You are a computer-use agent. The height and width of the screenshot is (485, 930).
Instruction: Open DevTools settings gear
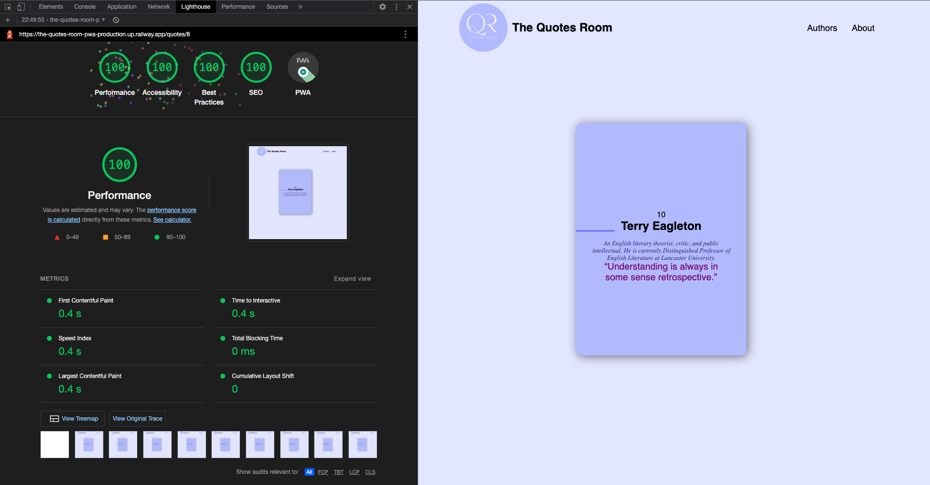point(382,7)
